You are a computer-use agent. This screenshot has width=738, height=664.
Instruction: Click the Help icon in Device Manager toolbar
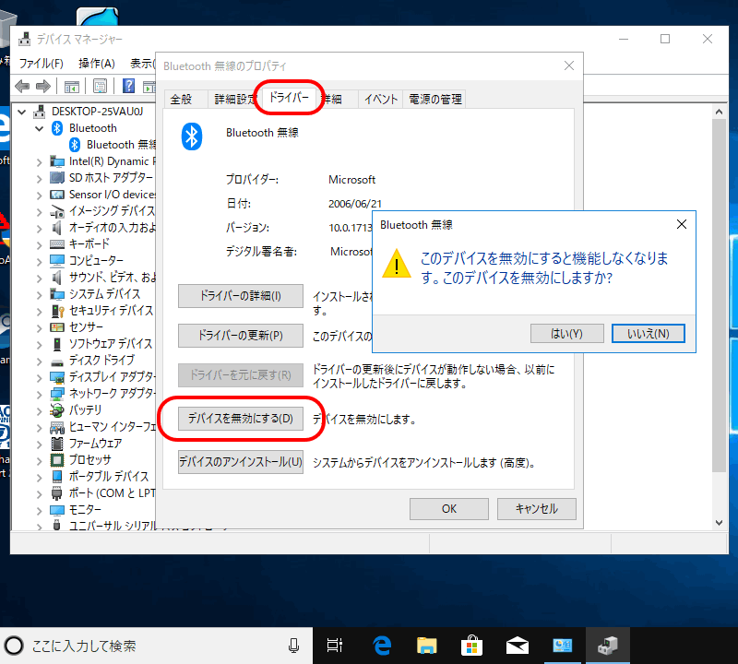click(x=128, y=87)
